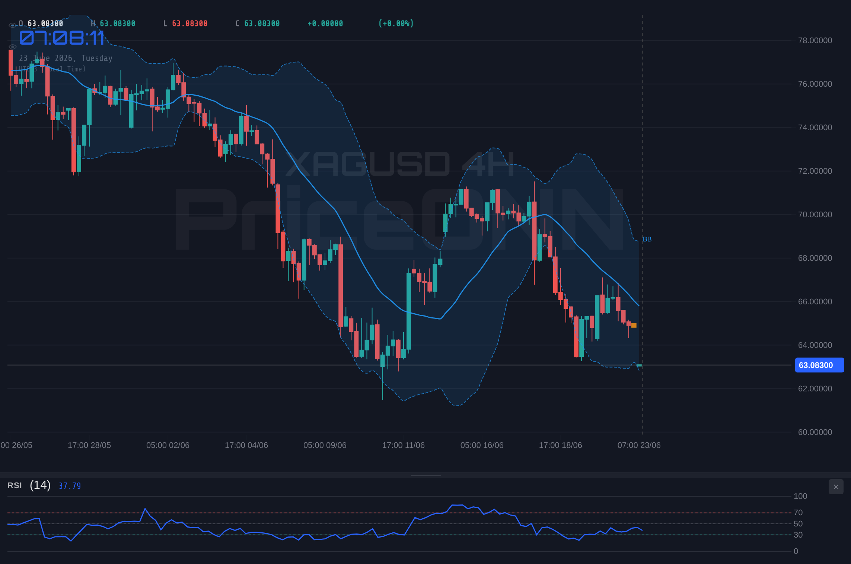Click the 62.00000 price axis label
The image size is (851, 564).
(x=815, y=389)
